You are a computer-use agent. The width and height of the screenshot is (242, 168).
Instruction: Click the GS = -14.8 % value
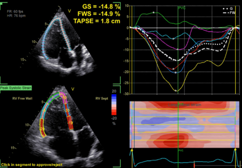(x=101, y=7)
